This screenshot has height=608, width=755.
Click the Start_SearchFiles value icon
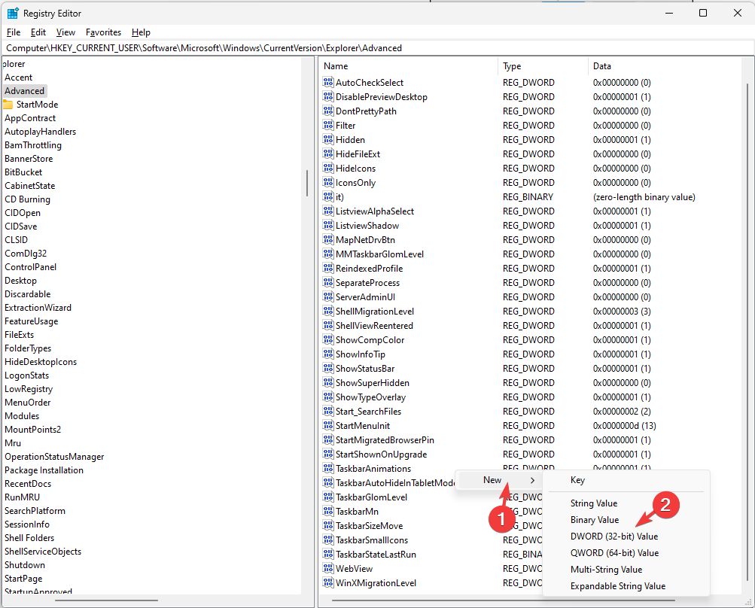click(x=327, y=412)
